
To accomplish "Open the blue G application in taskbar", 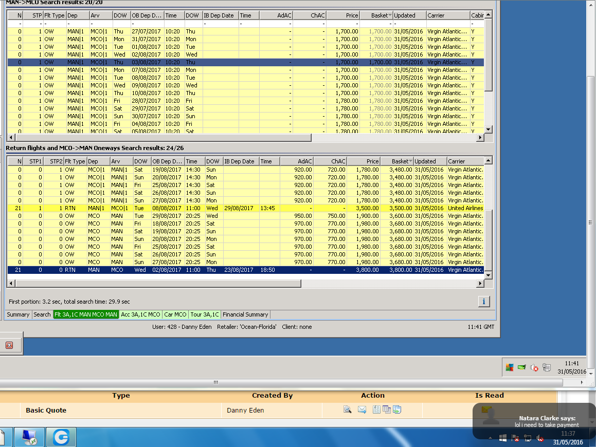I will 61,437.
